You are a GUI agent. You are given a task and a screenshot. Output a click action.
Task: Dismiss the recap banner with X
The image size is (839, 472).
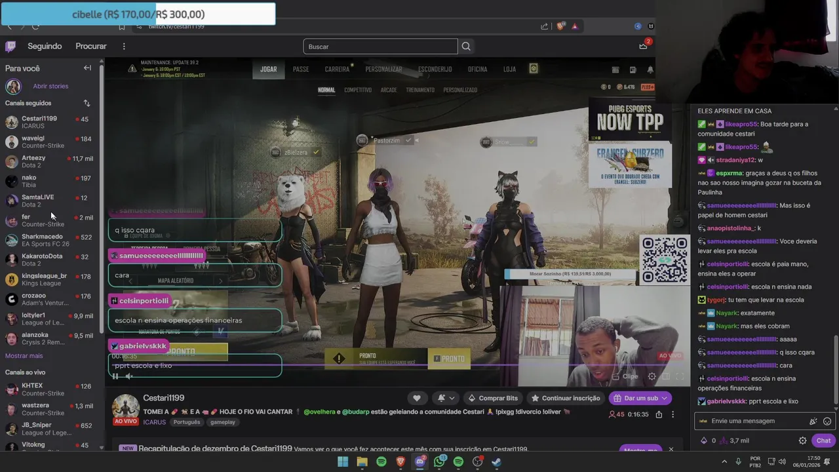[x=671, y=450]
